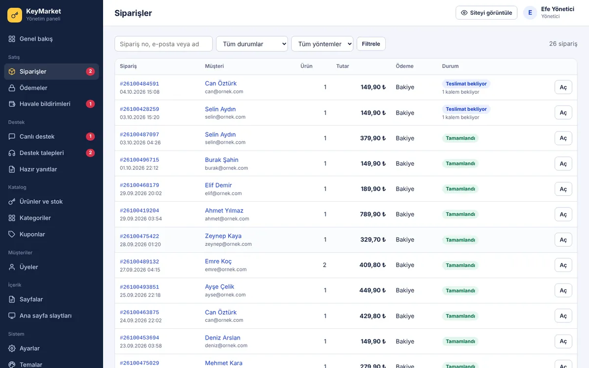Focus the order search input field
589x368 pixels.
coord(163,44)
